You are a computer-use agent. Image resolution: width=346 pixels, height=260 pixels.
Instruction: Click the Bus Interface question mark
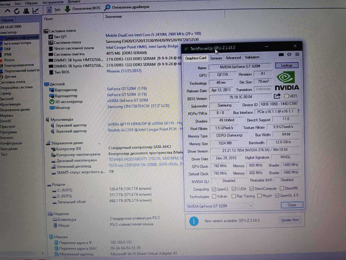coord(298,111)
